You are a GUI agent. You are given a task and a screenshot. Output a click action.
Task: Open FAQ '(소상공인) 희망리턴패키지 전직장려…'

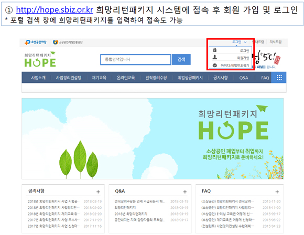tap(227, 201)
